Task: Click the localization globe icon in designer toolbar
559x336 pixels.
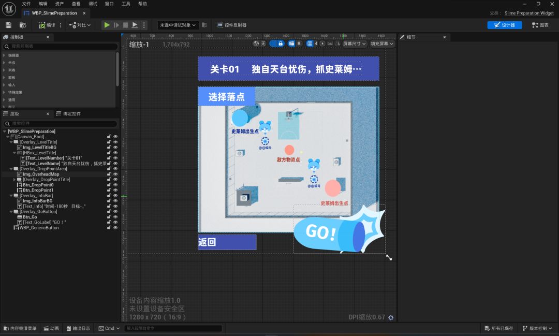Action: point(256,43)
